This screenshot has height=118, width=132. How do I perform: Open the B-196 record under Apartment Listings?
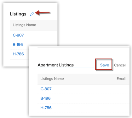click(45, 98)
